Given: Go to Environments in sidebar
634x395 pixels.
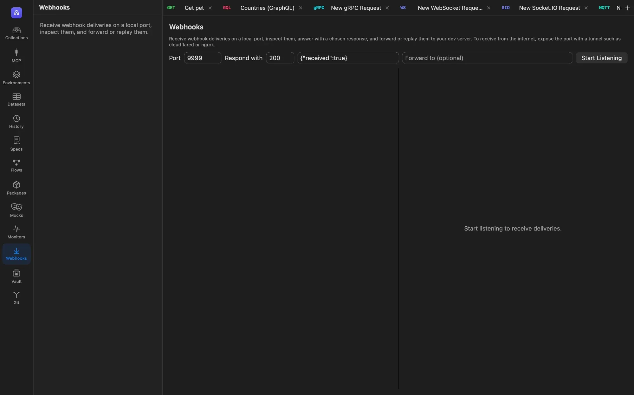Looking at the screenshot, I should click(x=16, y=78).
